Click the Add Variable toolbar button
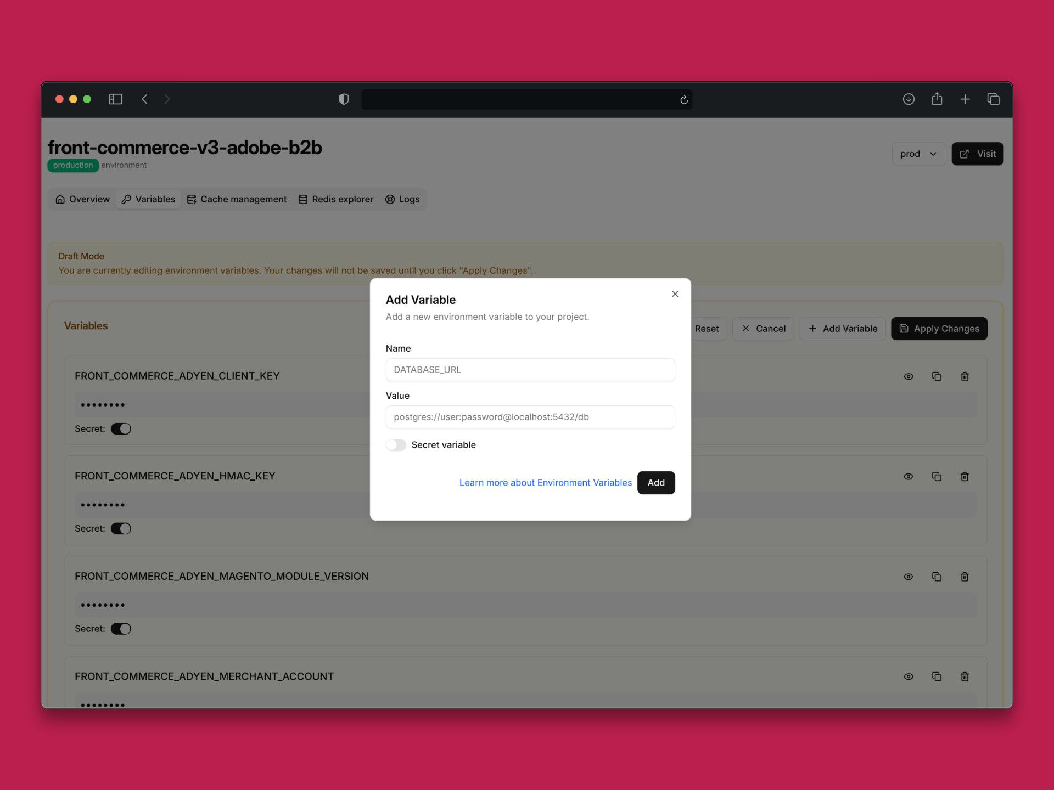The width and height of the screenshot is (1054, 790). point(842,329)
